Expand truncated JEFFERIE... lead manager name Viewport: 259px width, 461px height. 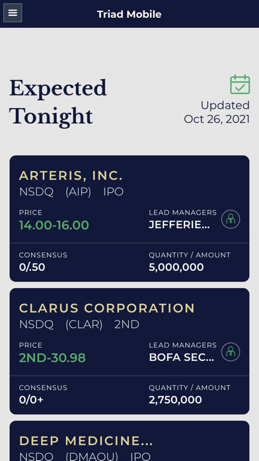tap(179, 225)
